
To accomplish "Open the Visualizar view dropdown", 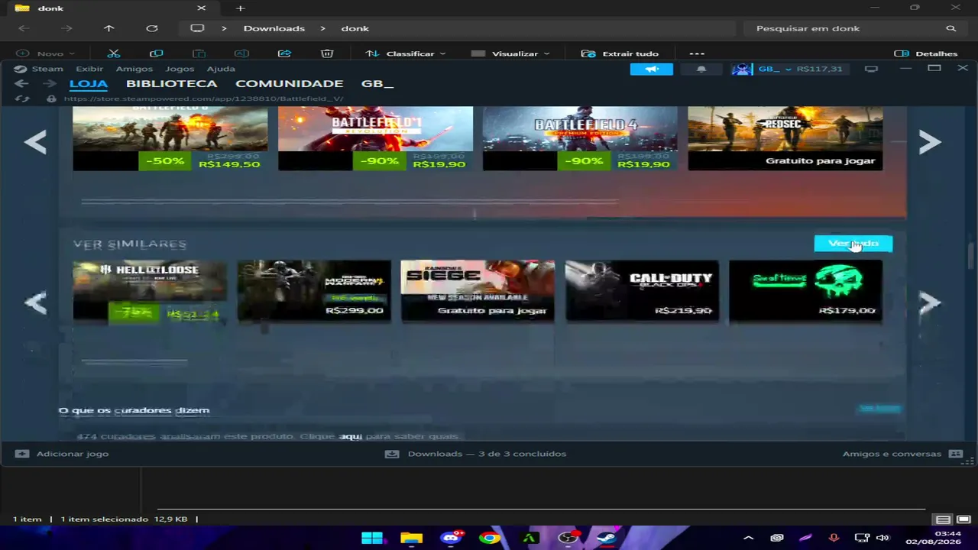I will pyautogui.click(x=510, y=53).
